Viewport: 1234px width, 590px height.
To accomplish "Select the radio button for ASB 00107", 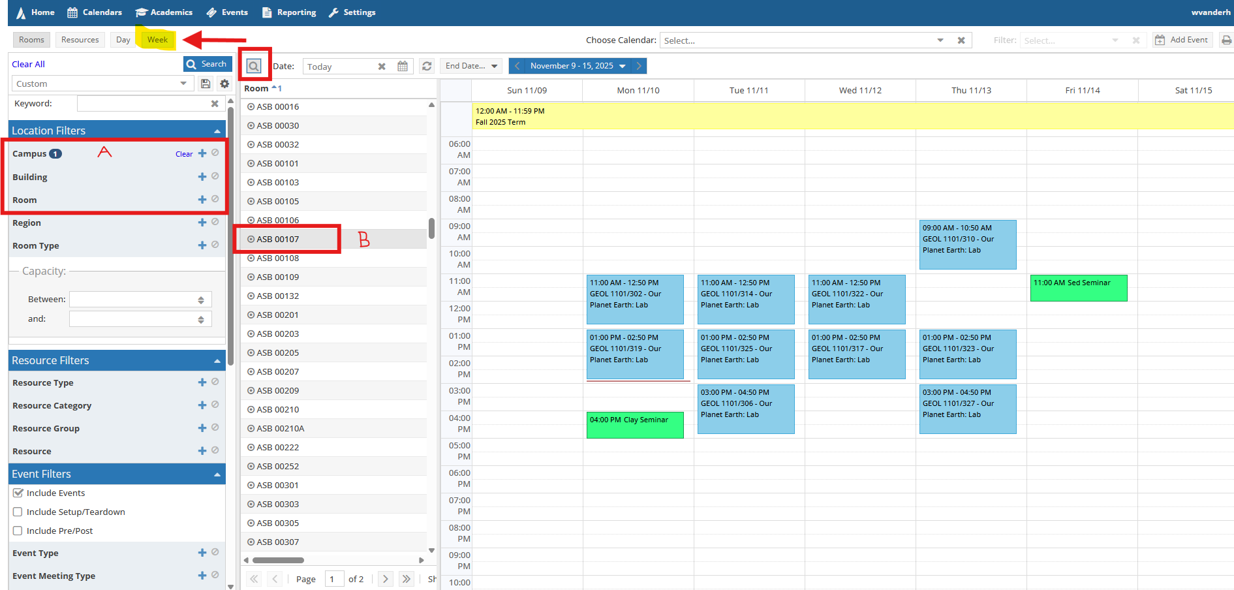I will tap(251, 239).
